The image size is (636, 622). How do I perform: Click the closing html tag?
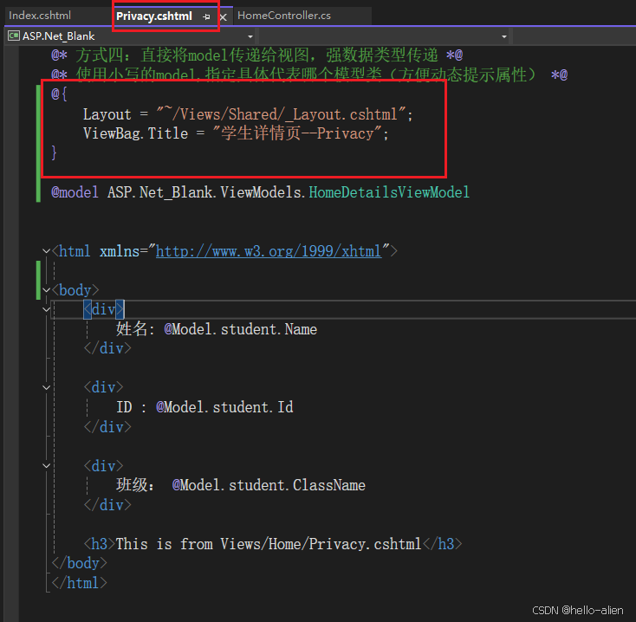click(79, 583)
